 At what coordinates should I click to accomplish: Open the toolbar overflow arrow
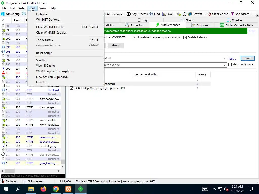pyautogui.click(x=257, y=15)
